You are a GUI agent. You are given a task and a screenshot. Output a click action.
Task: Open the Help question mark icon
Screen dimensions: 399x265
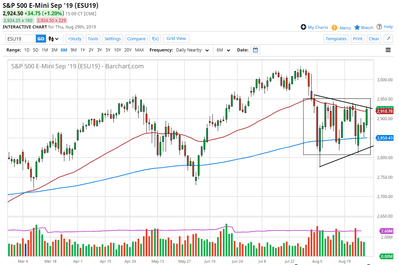click(x=379, y=27)
